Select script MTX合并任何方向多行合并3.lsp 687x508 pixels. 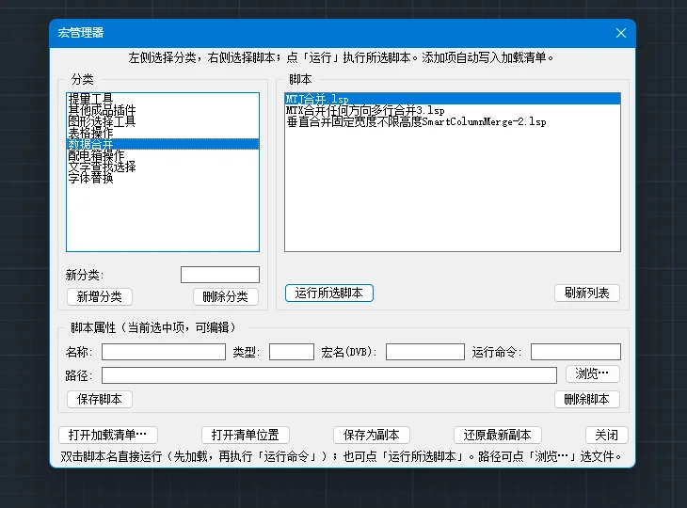(x=453, y=110)
